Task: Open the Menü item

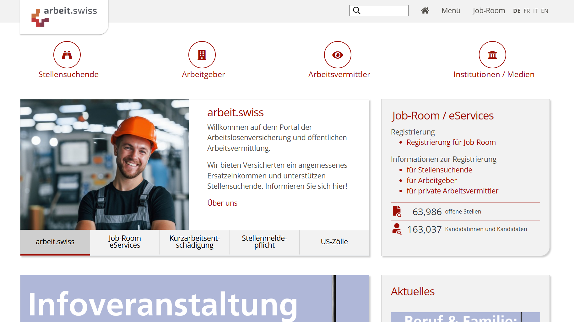Action: tap(451, 10)
